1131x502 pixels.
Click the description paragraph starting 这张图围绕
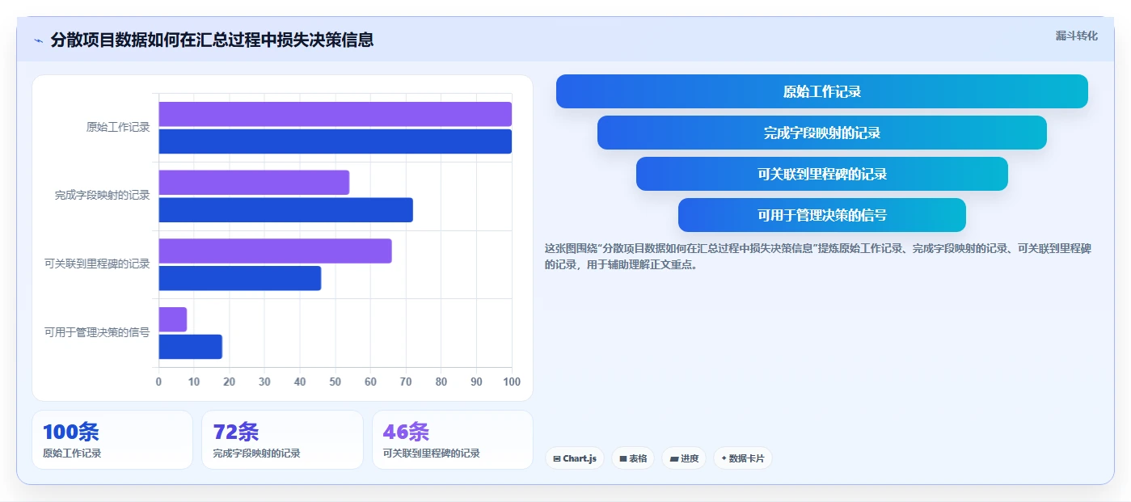pos(818,256)
